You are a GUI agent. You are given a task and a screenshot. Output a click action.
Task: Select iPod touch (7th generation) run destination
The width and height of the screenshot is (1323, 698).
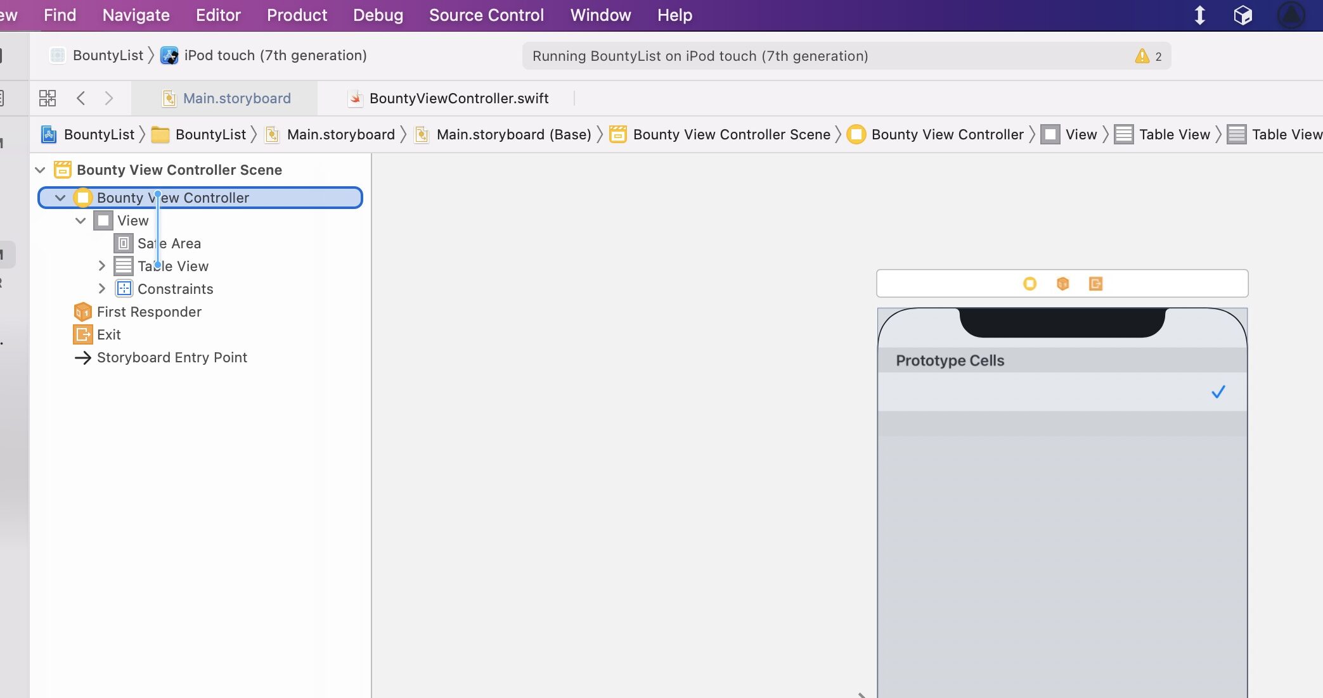click(275, 56)
